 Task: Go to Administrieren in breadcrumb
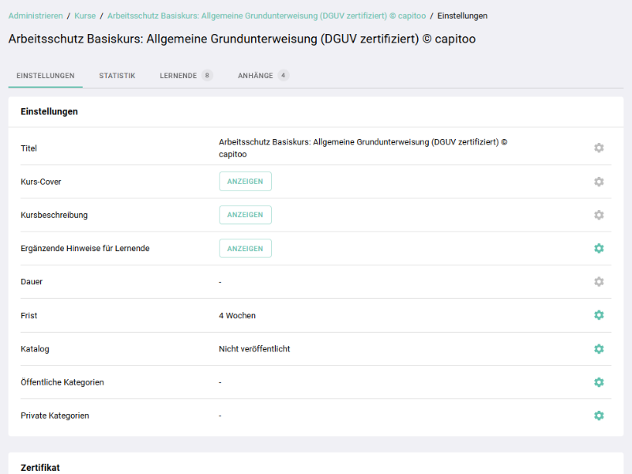(36, 16)
